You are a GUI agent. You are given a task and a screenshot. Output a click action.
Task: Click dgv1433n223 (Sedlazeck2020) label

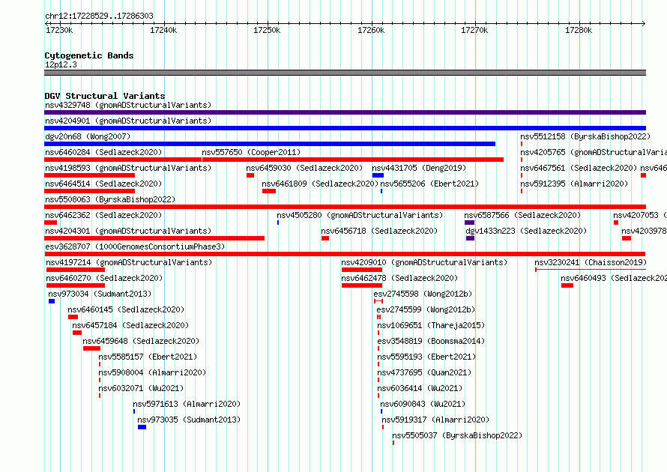click(526, 231)
